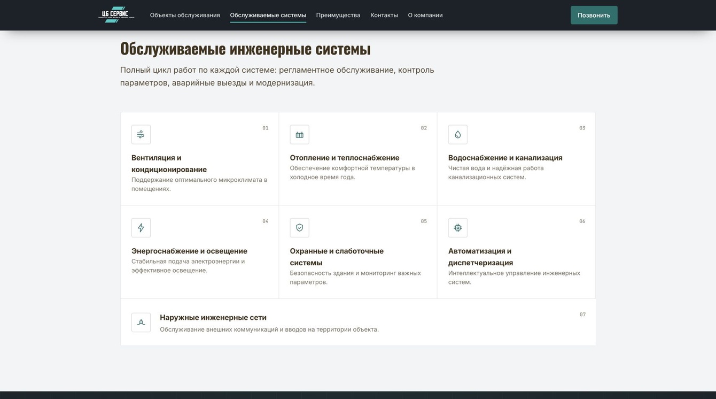Click the ЦБ Сервис logo
Viewport: 716px width, 399px height.
coord(116,15)
